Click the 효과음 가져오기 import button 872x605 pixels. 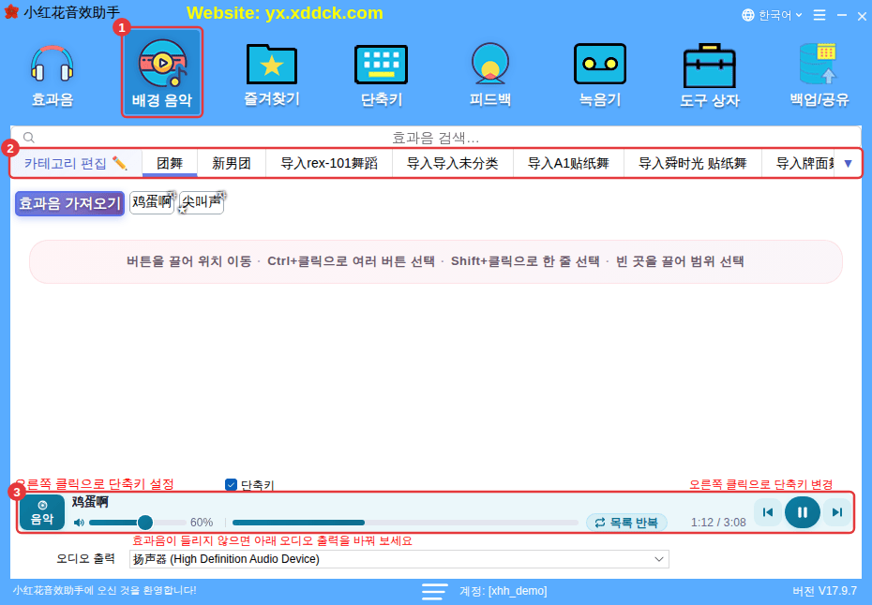point(69,203)
